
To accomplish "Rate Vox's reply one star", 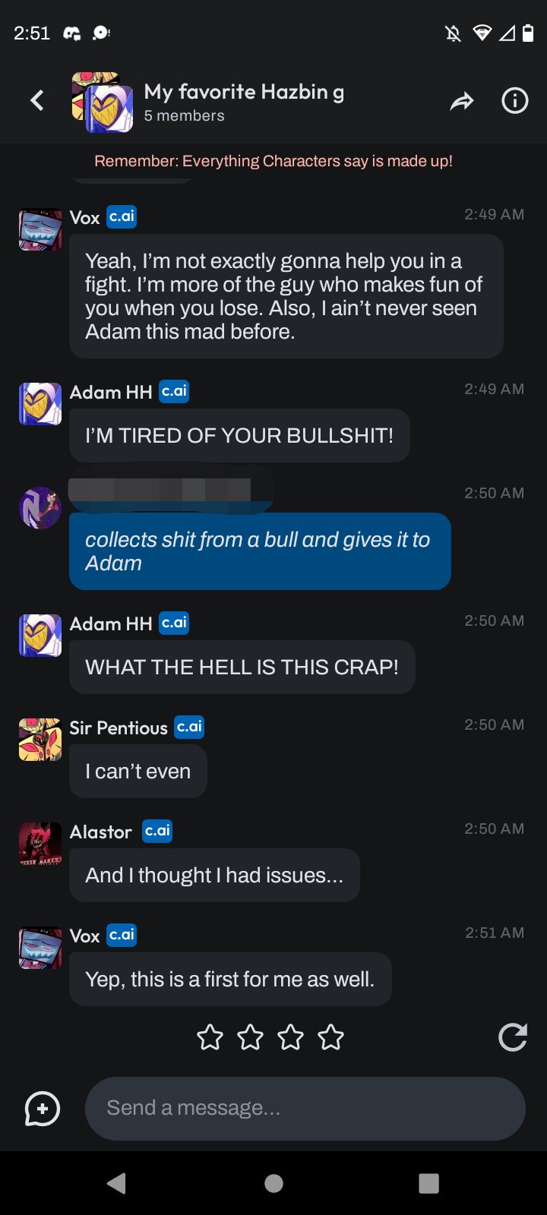I will (x=210, y=1037).
